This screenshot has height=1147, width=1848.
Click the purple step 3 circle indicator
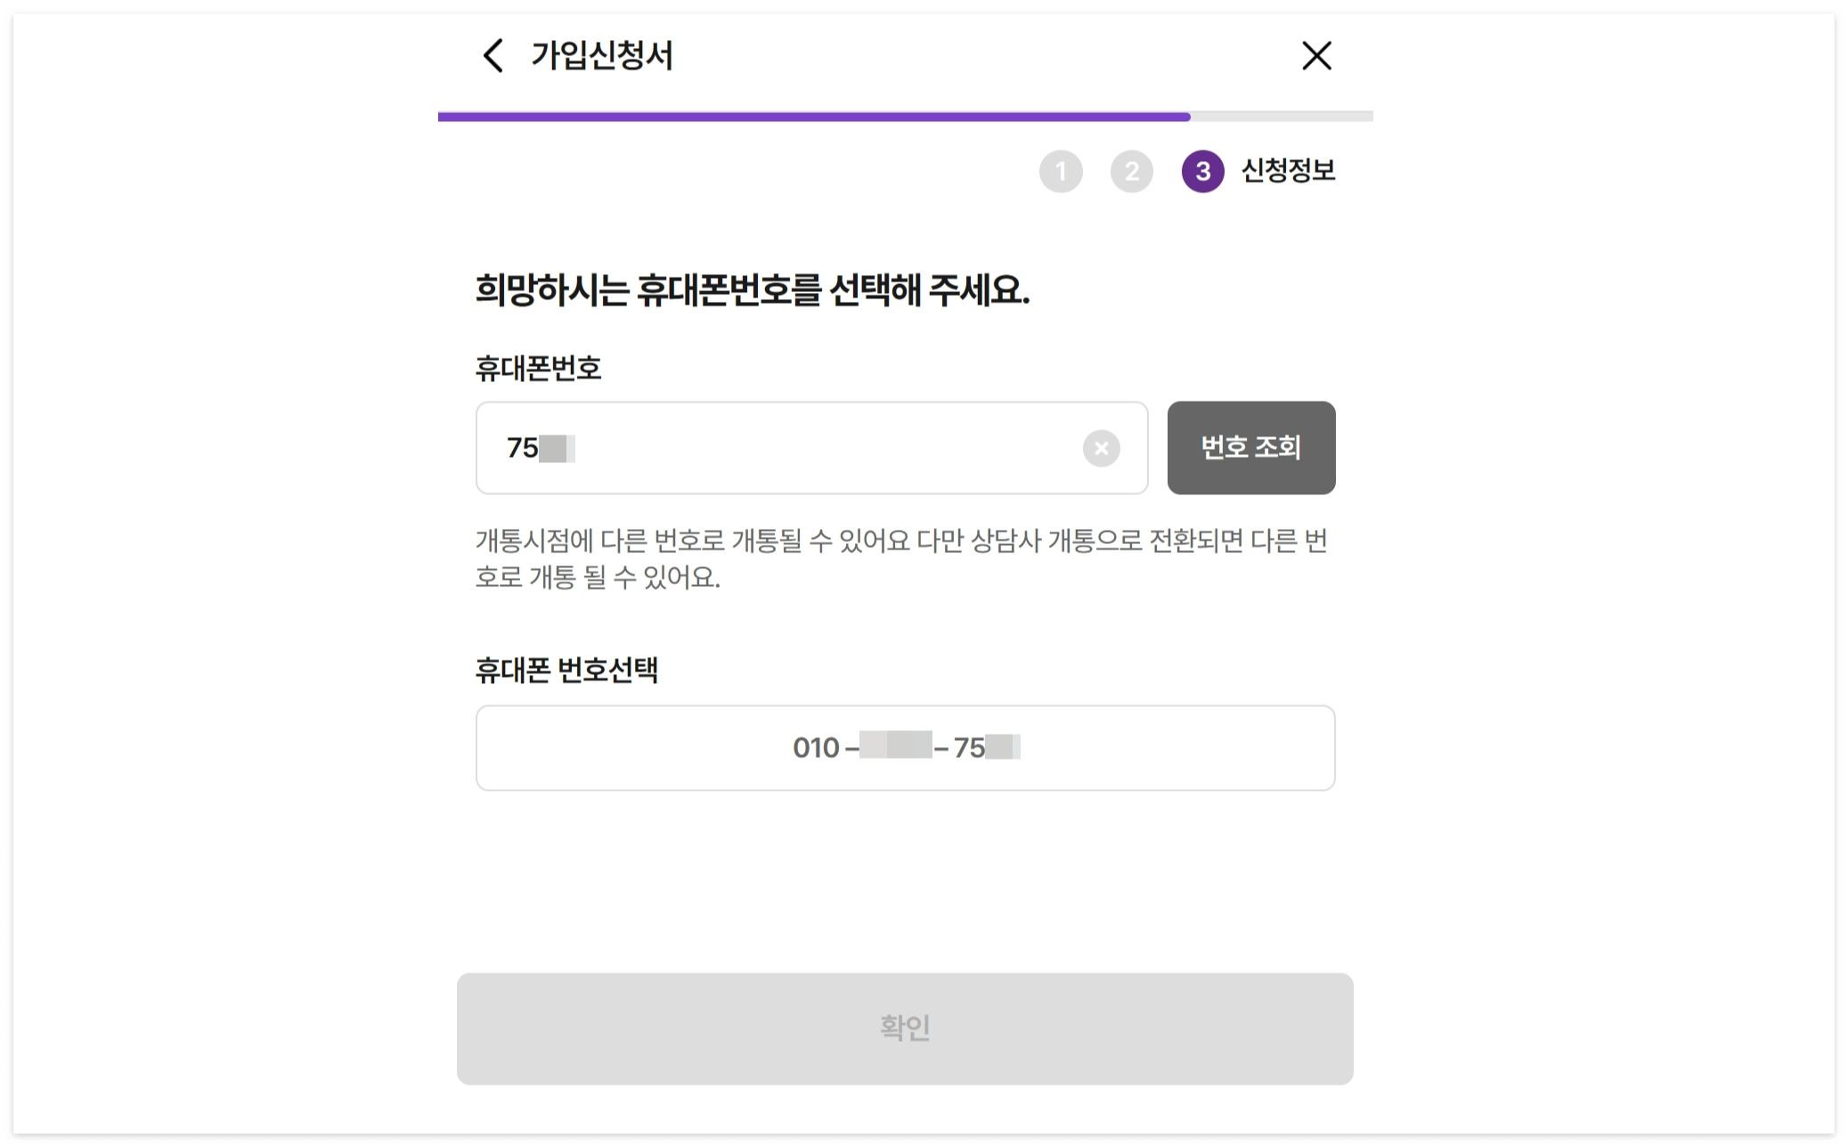[1202, 171]
